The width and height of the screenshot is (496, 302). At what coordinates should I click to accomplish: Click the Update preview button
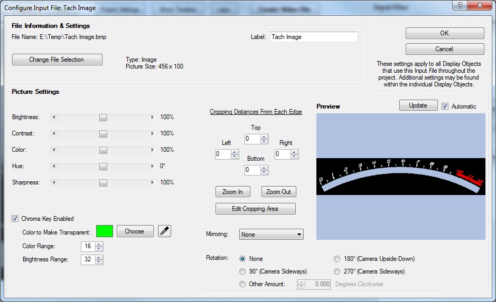(x=418, y=105)
